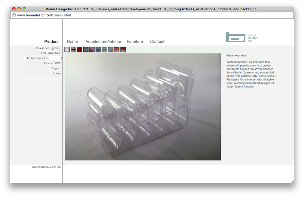
Task: Click the Metamorphosis description title
Action: pos(236,55)
